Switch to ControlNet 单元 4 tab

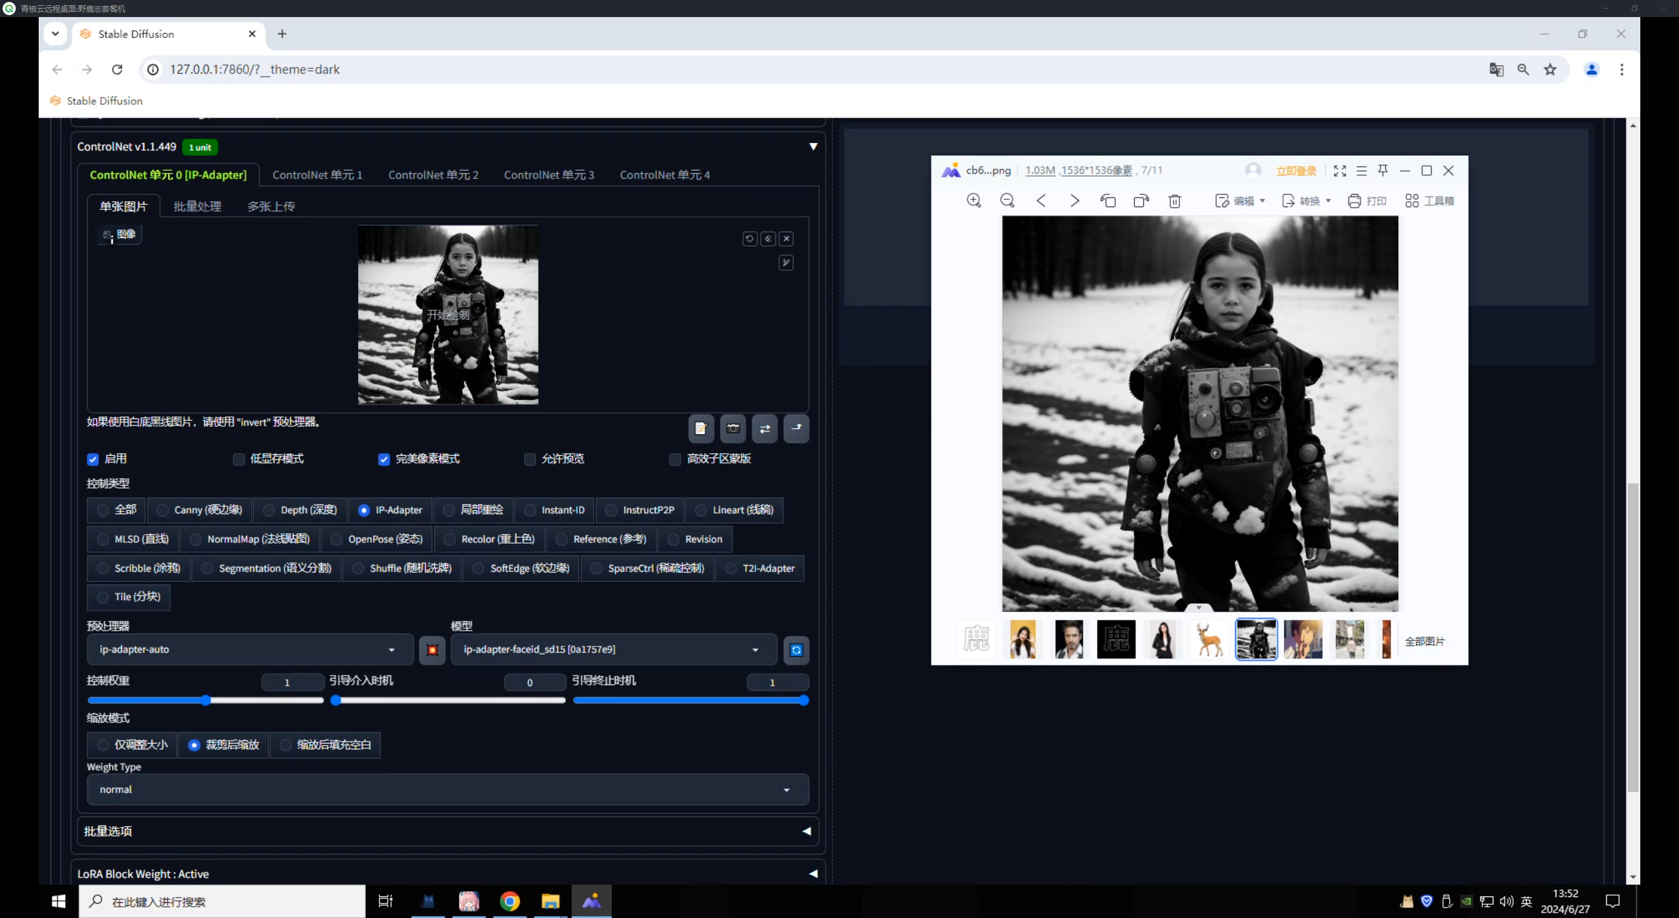[x=665, y=175]
